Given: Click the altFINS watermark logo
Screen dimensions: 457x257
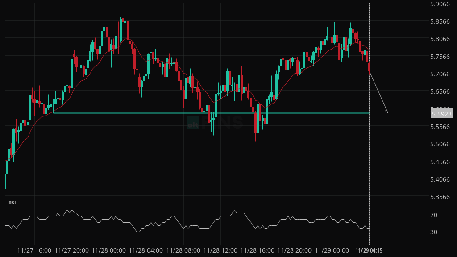Looking at the screenshot, I should coord(215,122).
